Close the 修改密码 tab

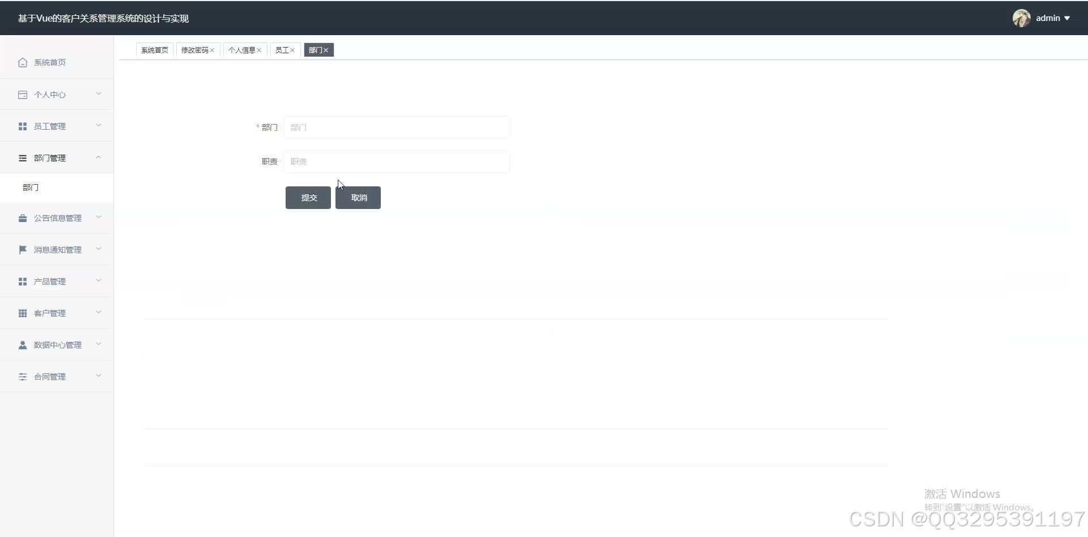click(212, 50)
